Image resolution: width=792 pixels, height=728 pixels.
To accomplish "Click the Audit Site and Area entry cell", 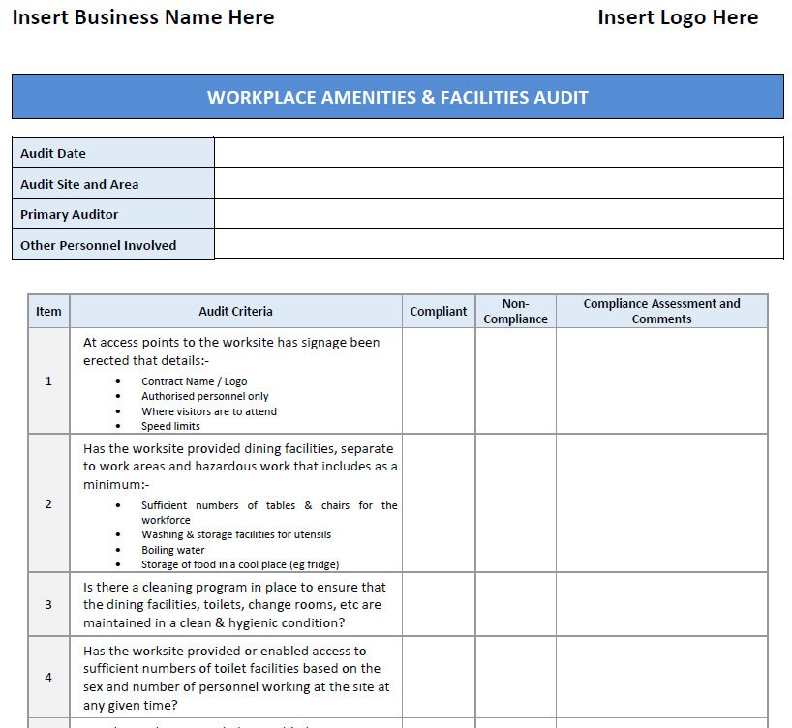I will [499, 183].
